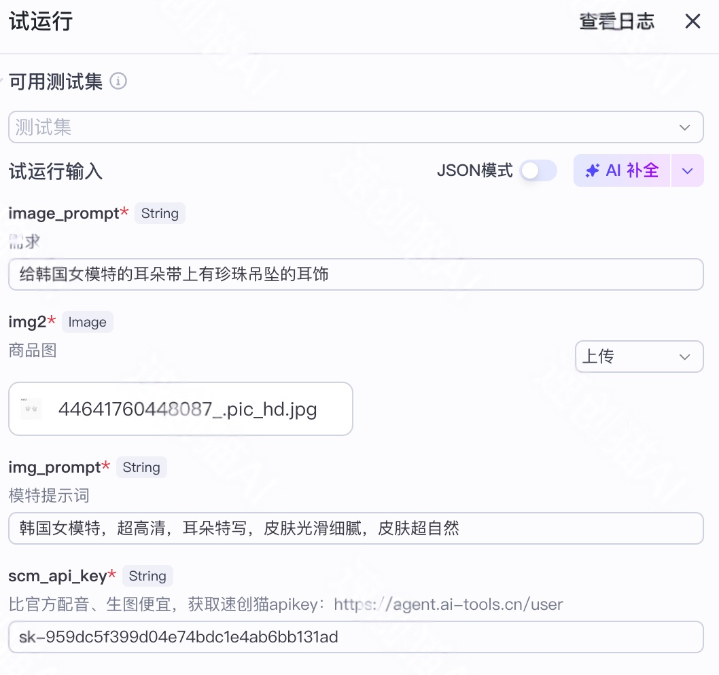This screenshot has width=719, height=675.
Task: Toggle JSON模式 off after enabling
Action: click(539, 170)
